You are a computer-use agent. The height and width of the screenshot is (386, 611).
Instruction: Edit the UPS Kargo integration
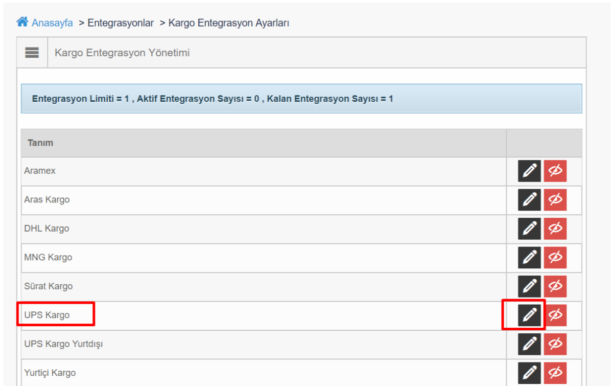tap(529, 315)
